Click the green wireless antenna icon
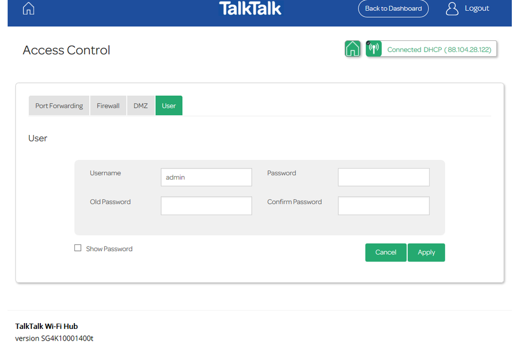Viewport: 531px width, 364px height. pos(374,49)
